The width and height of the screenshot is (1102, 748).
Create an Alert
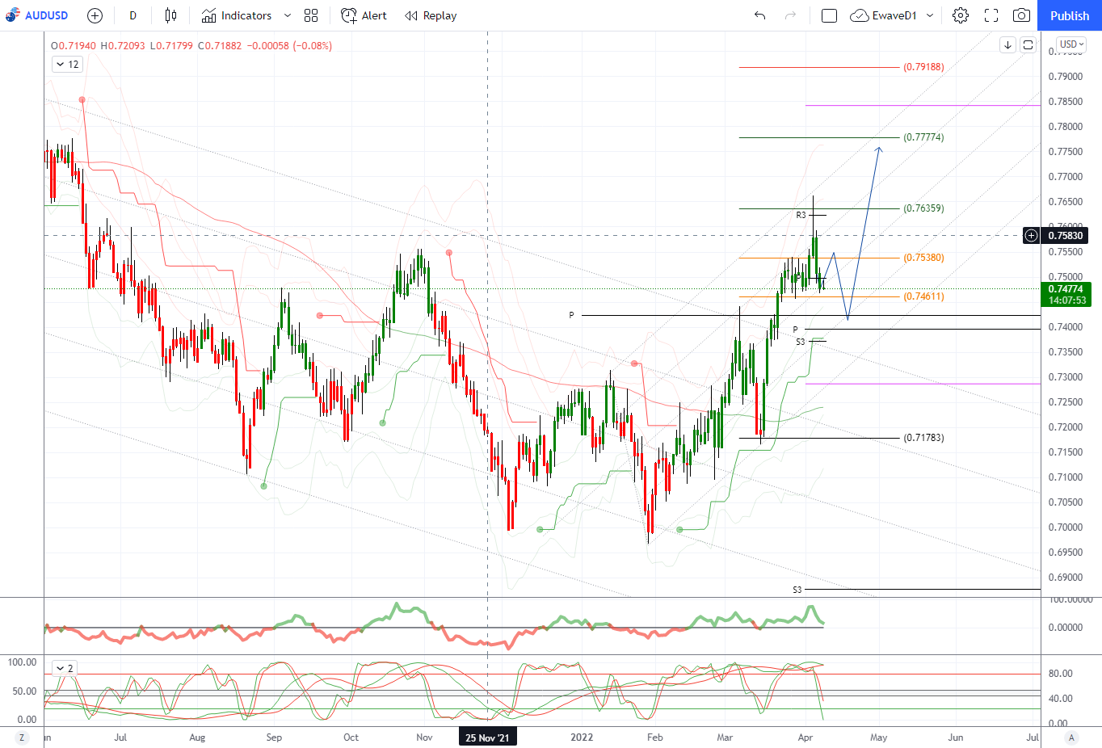coord(364,15)
